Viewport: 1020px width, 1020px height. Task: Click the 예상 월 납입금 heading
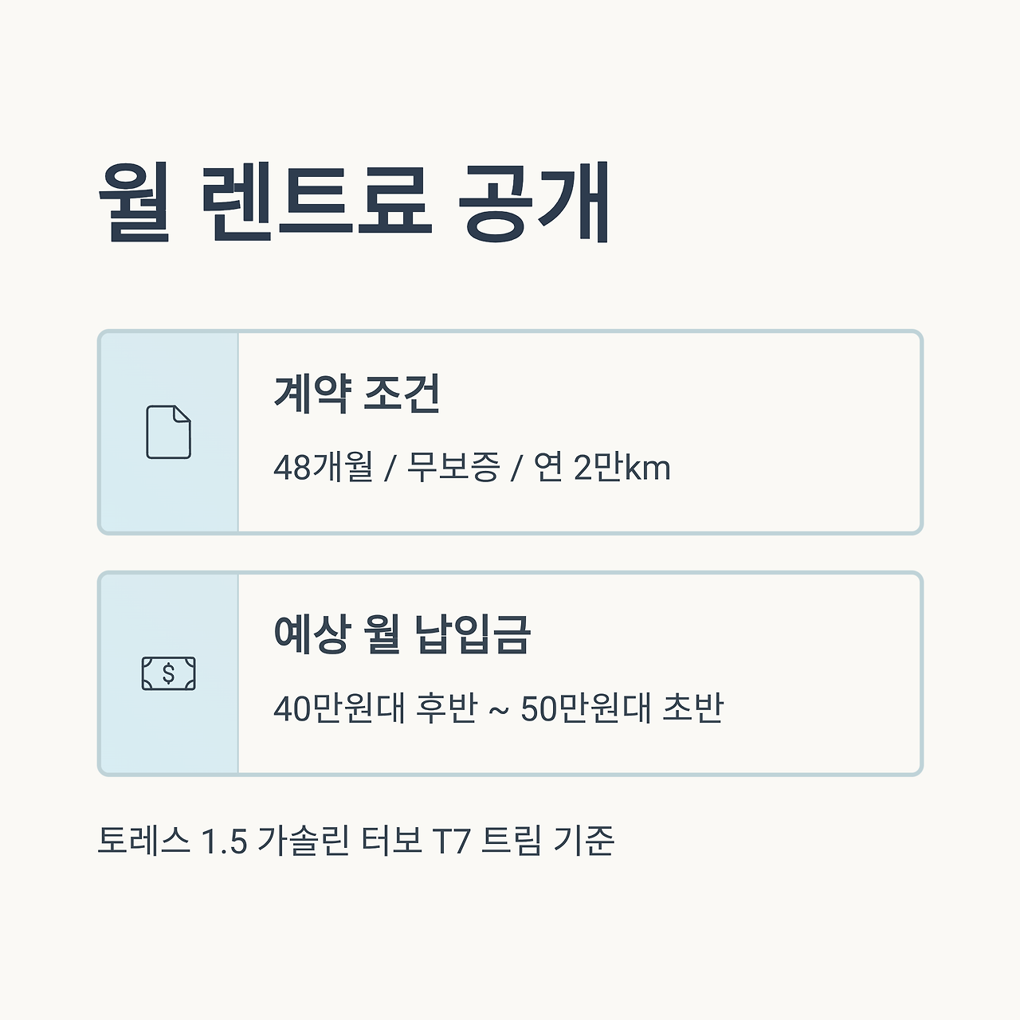[402, 634]
